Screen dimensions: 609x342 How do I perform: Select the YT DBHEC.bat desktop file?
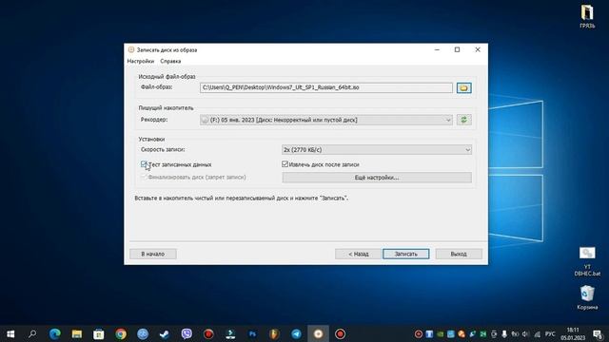(587, 262)
